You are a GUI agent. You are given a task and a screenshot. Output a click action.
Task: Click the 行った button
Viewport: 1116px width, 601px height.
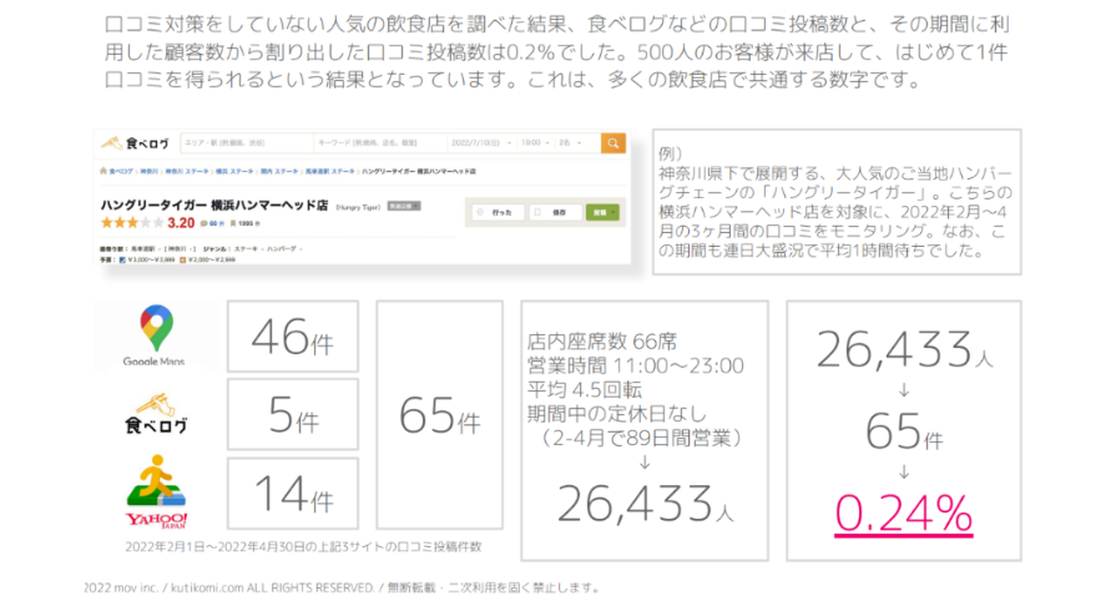click(497, 211)
